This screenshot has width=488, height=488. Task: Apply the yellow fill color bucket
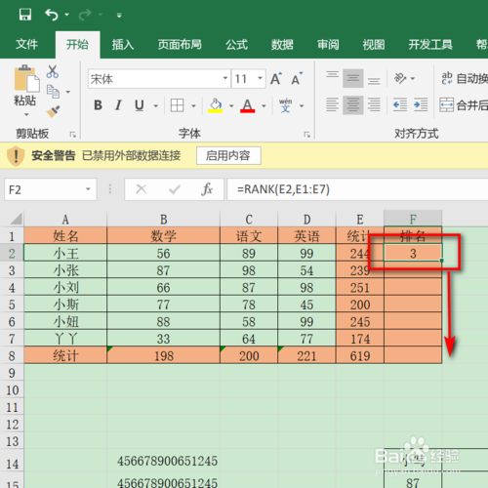coord(216,105)
